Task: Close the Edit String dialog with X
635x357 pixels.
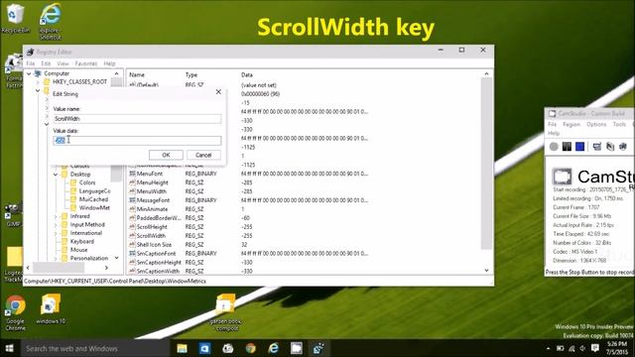Action: pyautogui.click(x=218, y=92)
